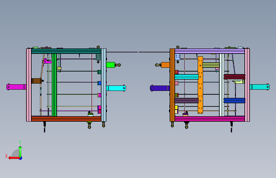The height and width of the screenshot is (178, 276).
Task: Select the bright green block beside left frame
Action: coord(110,65)
